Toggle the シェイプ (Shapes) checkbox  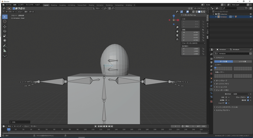click(x=226, y=103)
